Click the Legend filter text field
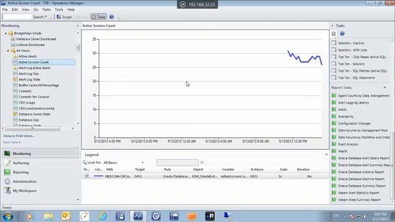 tap(177, 163)
